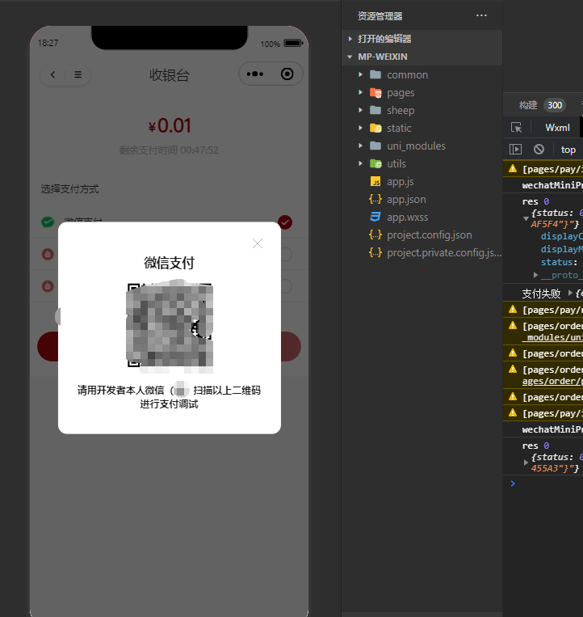Screen dimensions: 583x617
Task: Switch to the Wxml tab
Action: [x=557, y=128]
